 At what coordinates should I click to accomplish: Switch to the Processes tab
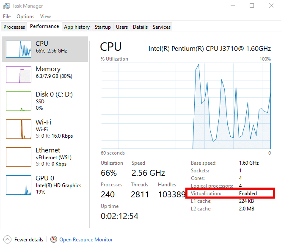14,27
